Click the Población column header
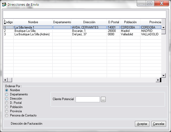Image resolution: width=171 pixels, height=132 pixels. pyautogui.click(x=130, y=22)
